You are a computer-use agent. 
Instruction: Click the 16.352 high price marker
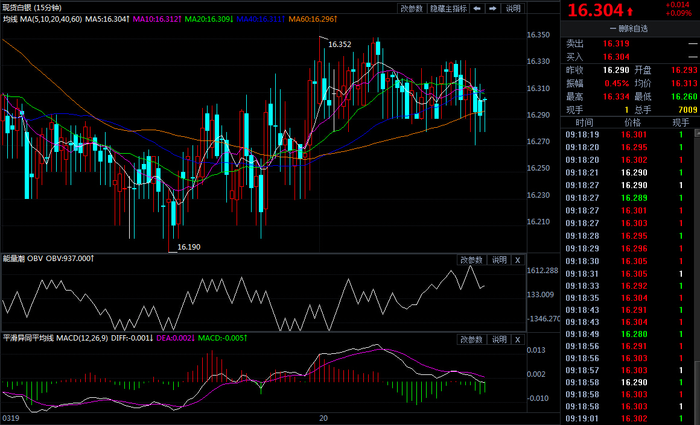[x=340, y=45]
